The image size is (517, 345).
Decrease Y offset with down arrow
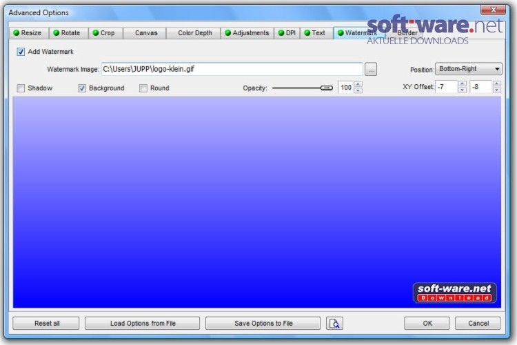pyautogui.click(x=497, y=90)
